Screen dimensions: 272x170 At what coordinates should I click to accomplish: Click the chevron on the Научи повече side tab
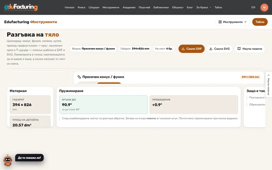pos(269,75)
